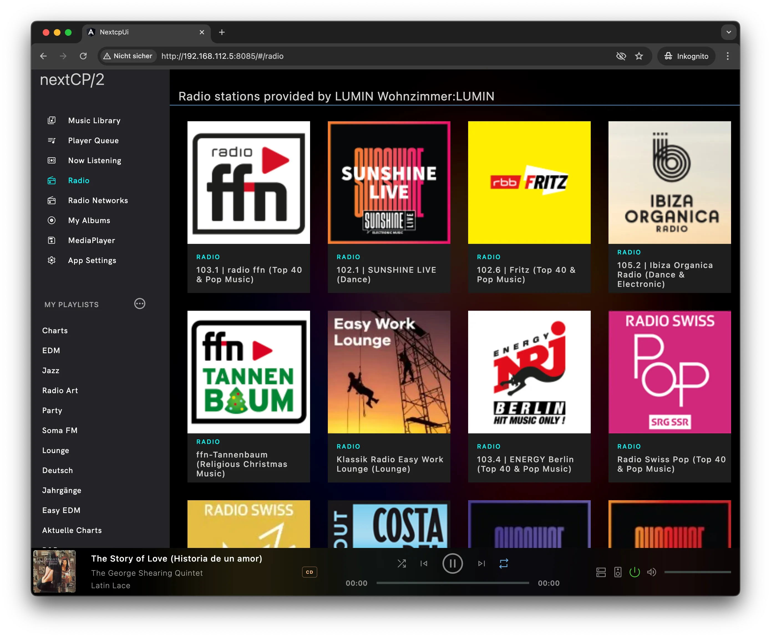Click the Radio Networks icon

52,200
